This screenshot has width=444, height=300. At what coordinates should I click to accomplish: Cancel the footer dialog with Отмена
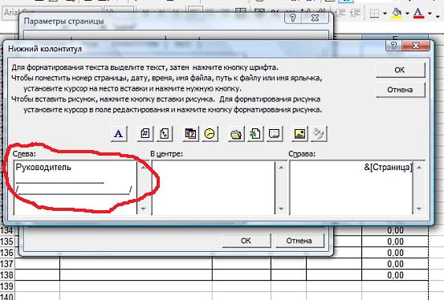click(x=400, y=90)
